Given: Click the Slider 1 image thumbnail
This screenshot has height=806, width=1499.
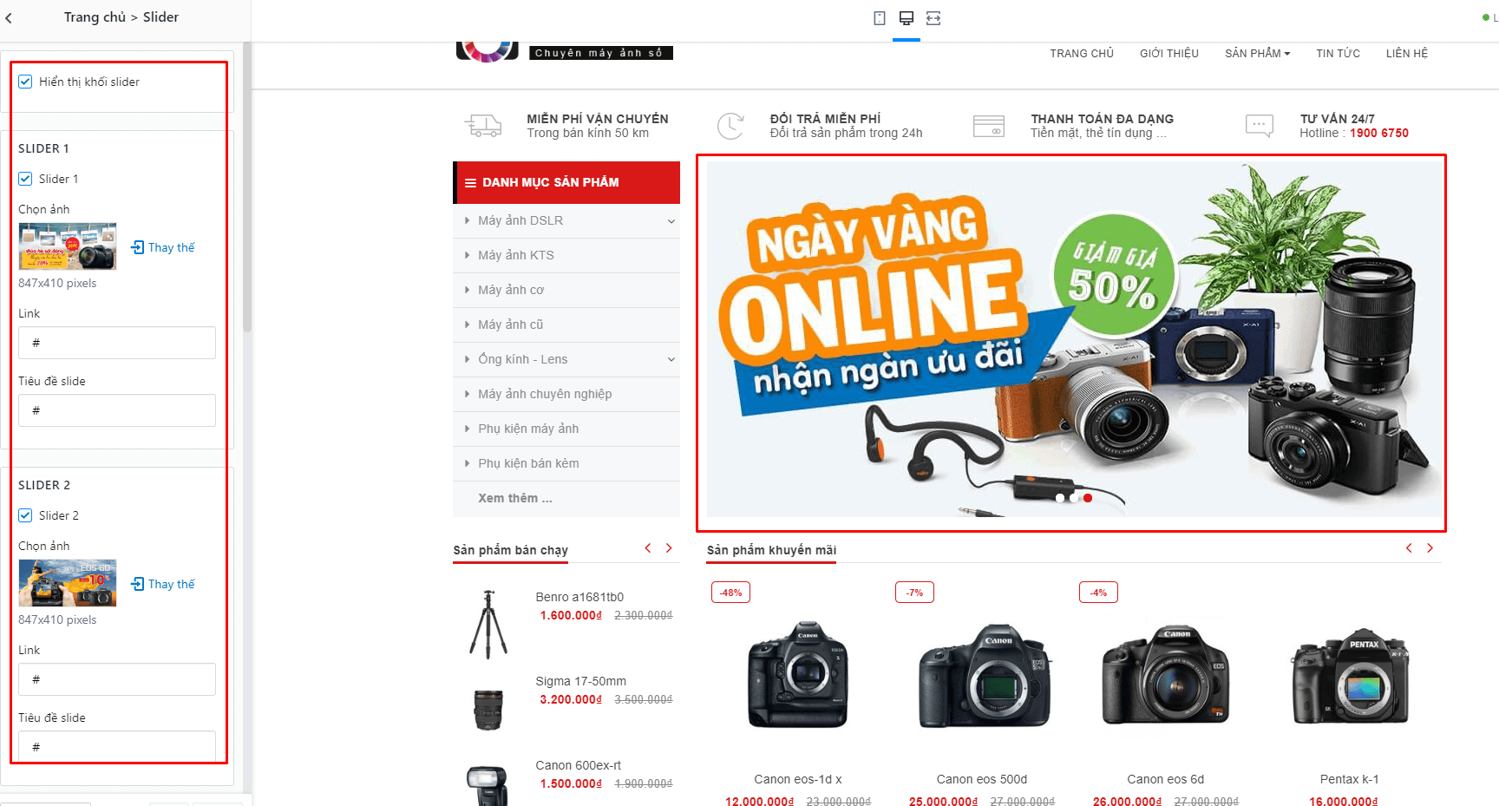Looking at the screenshot, I should coord(68,246).
